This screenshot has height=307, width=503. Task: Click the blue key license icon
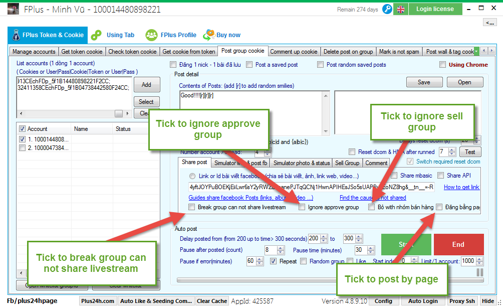387,10
